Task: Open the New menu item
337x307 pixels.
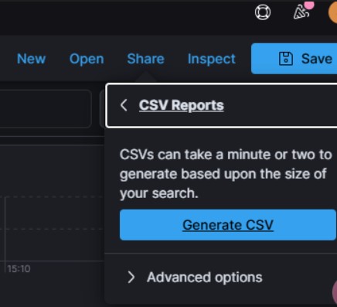Action: pos(31,59)
